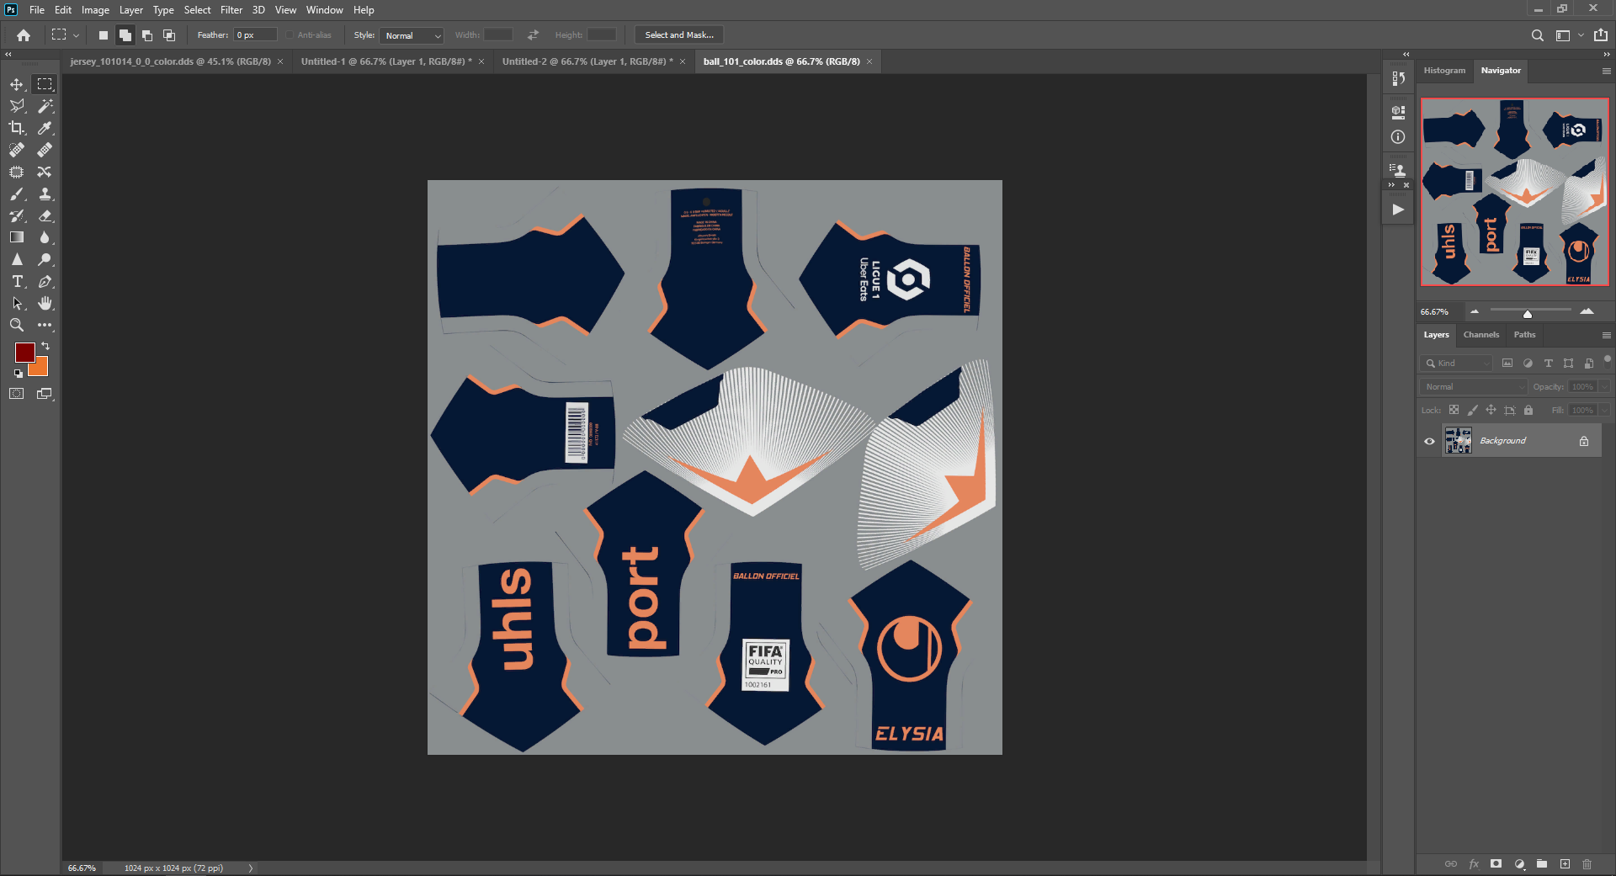Viewport: 1616px width, 876px height.
Task: Open the Fill slider dropdown arrow
Action: point(1604,411)
